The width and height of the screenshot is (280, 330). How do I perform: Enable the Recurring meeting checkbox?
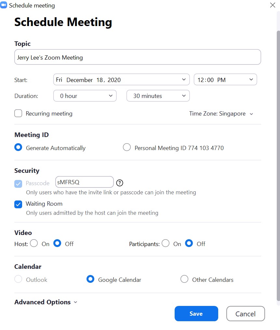click(x=18, y=113)
